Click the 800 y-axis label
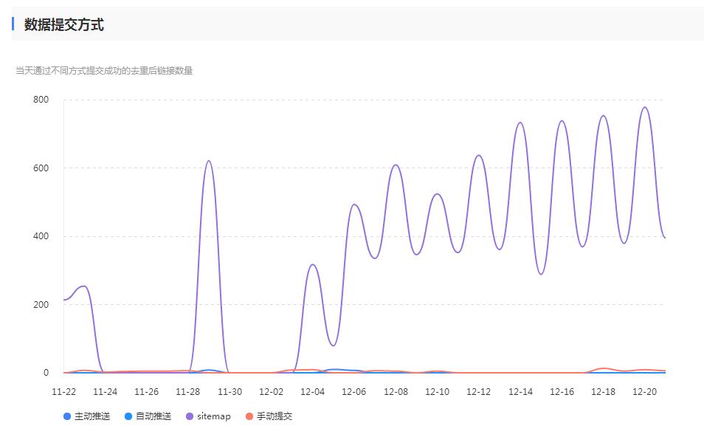 click(41, 100)
